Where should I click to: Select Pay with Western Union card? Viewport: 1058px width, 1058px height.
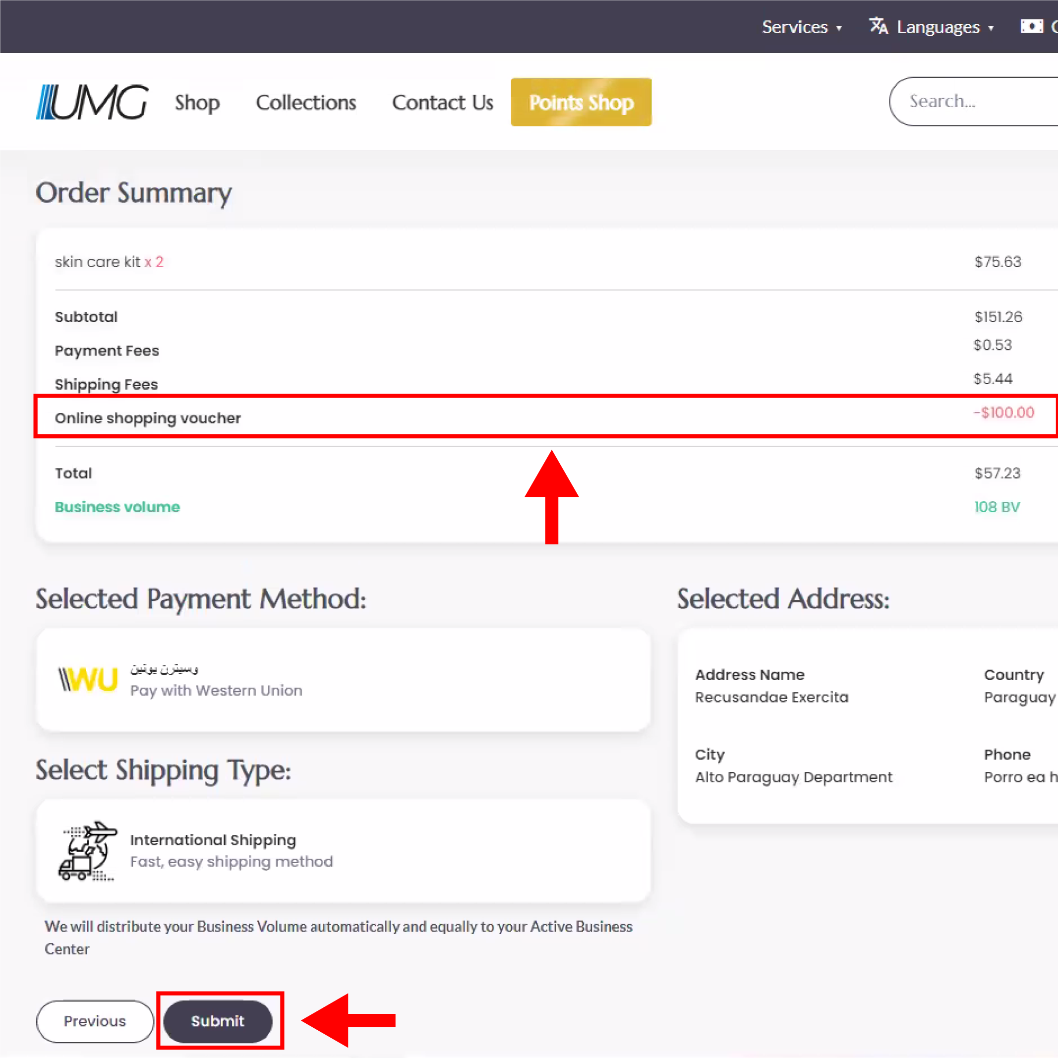pos(344,680)
